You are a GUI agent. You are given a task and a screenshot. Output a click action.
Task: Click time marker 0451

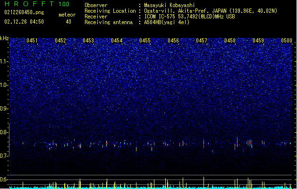(x=32, y=41)
